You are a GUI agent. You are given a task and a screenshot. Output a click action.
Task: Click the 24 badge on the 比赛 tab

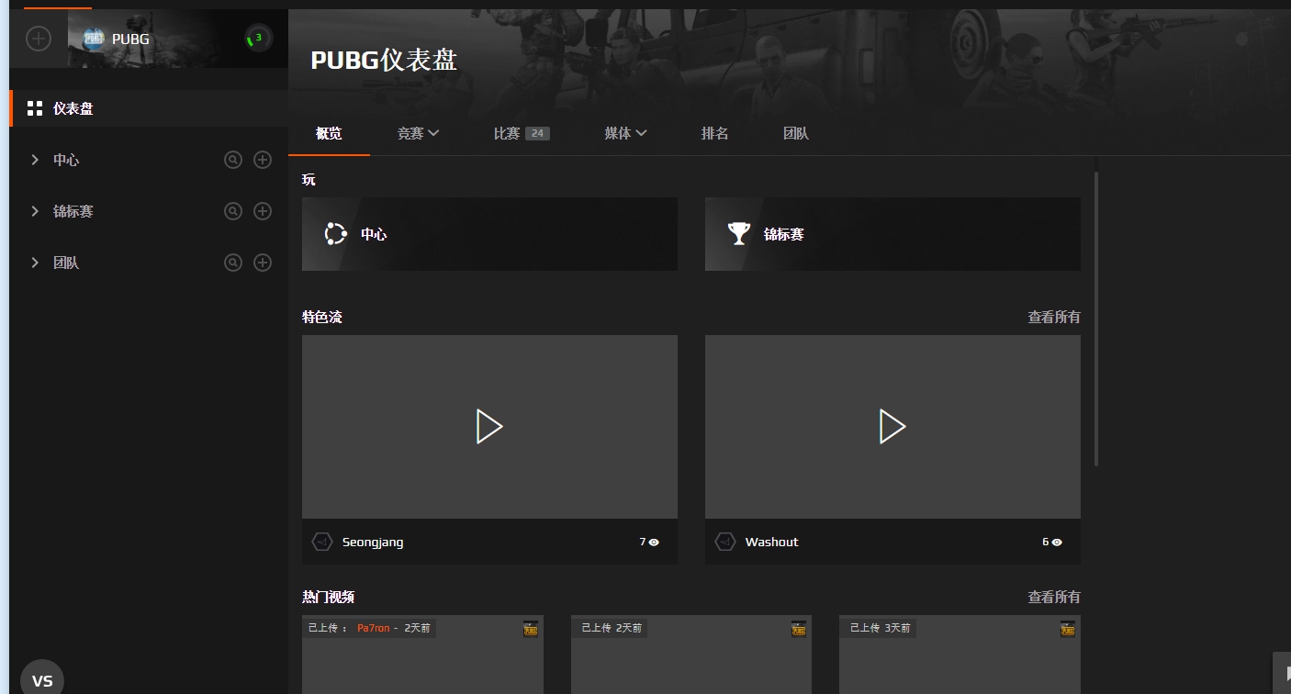(537, 133)
